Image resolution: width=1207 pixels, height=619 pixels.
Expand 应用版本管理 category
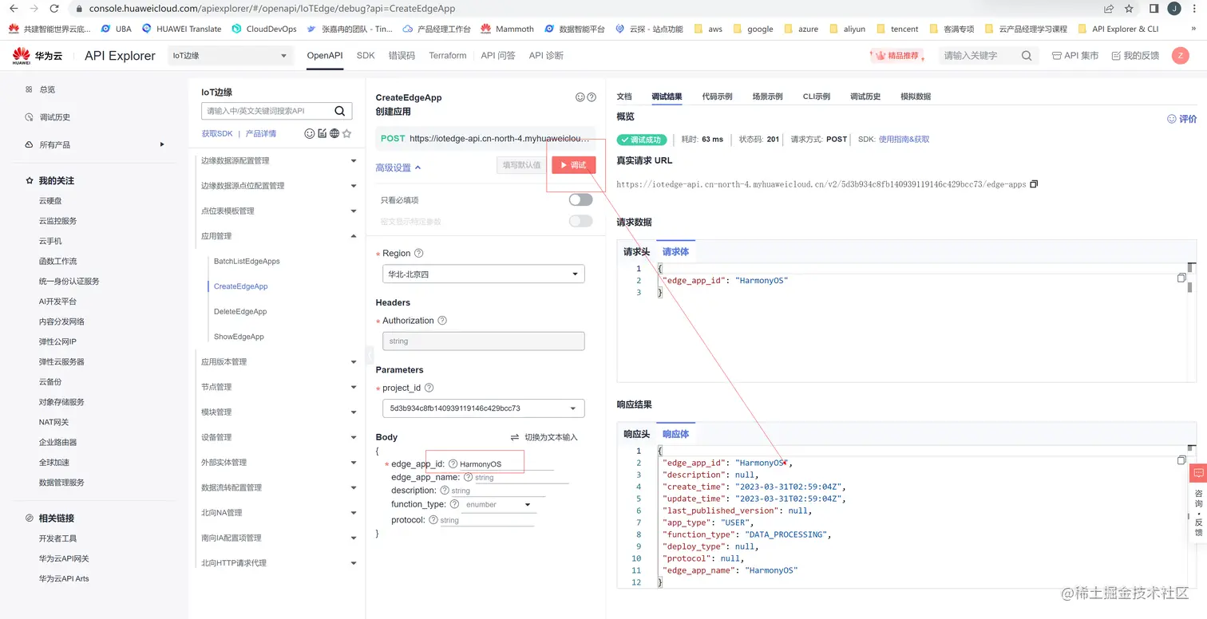pos(277,361)
